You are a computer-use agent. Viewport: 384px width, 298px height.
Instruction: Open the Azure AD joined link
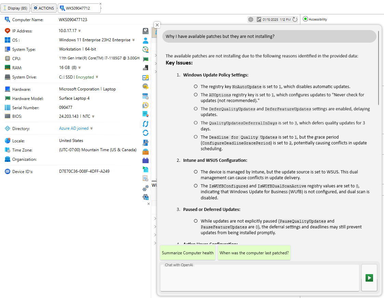(74, 128)
